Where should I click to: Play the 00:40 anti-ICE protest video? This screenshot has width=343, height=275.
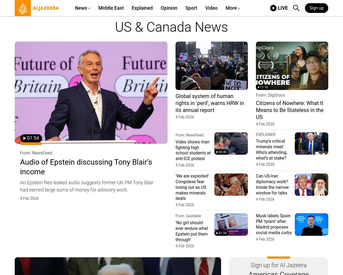(x=221, y=152)
